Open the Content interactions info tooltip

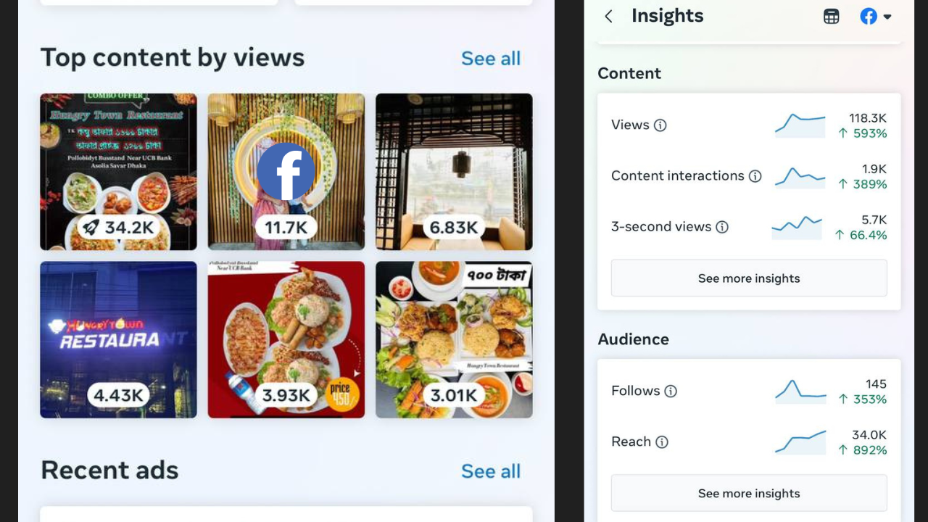tap(755, 176)
